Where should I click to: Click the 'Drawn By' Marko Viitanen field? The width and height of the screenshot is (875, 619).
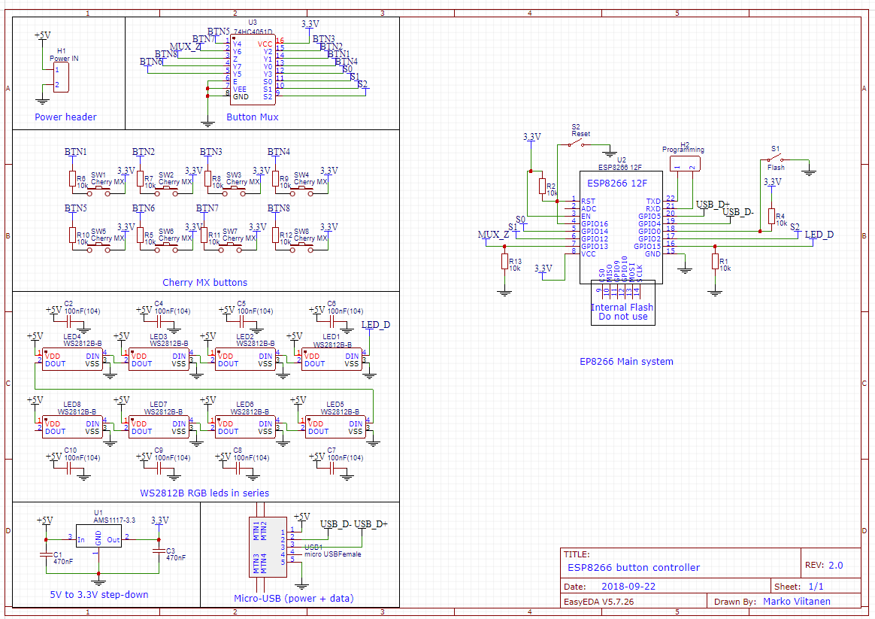(x=800, y=601)
